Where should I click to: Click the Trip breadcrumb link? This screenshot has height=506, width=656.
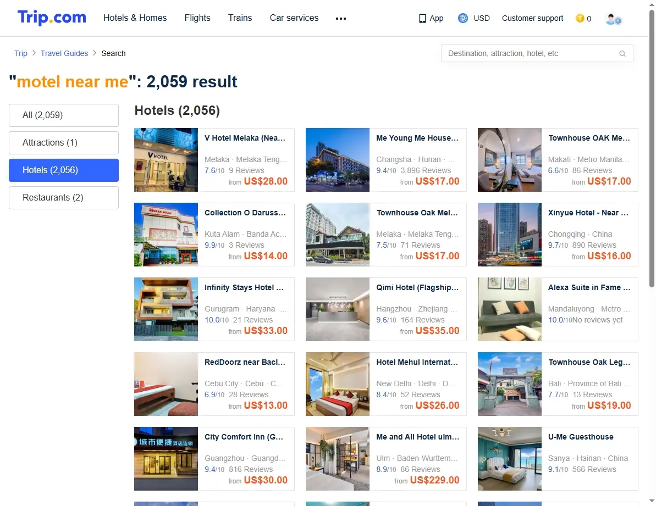(x=21, y=53)
